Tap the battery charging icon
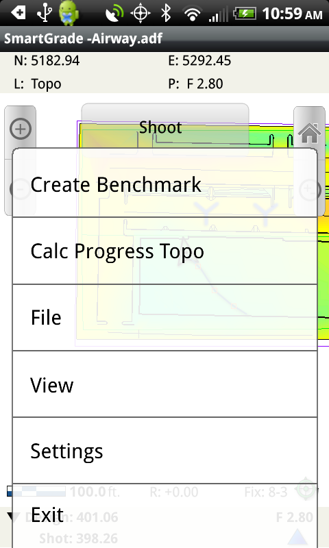 click(x=245, y=14)
